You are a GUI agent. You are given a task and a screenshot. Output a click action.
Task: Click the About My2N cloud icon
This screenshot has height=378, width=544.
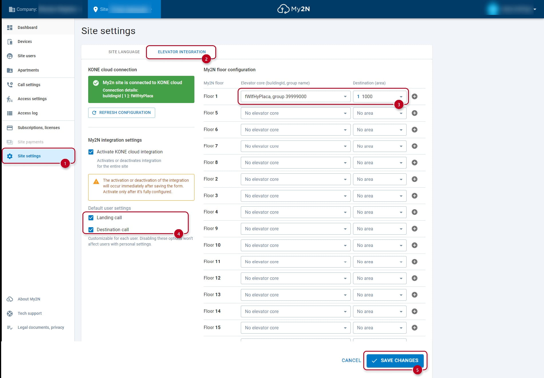(x=10, y=299)
